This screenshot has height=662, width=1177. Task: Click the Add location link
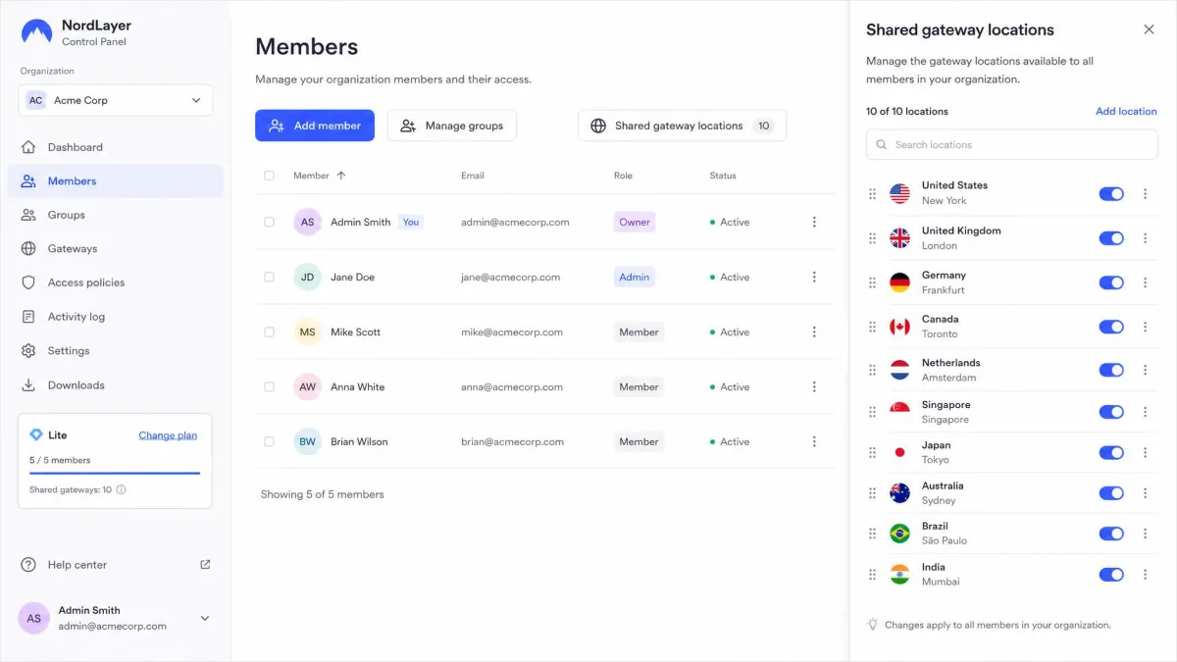tap(1126, 112)
